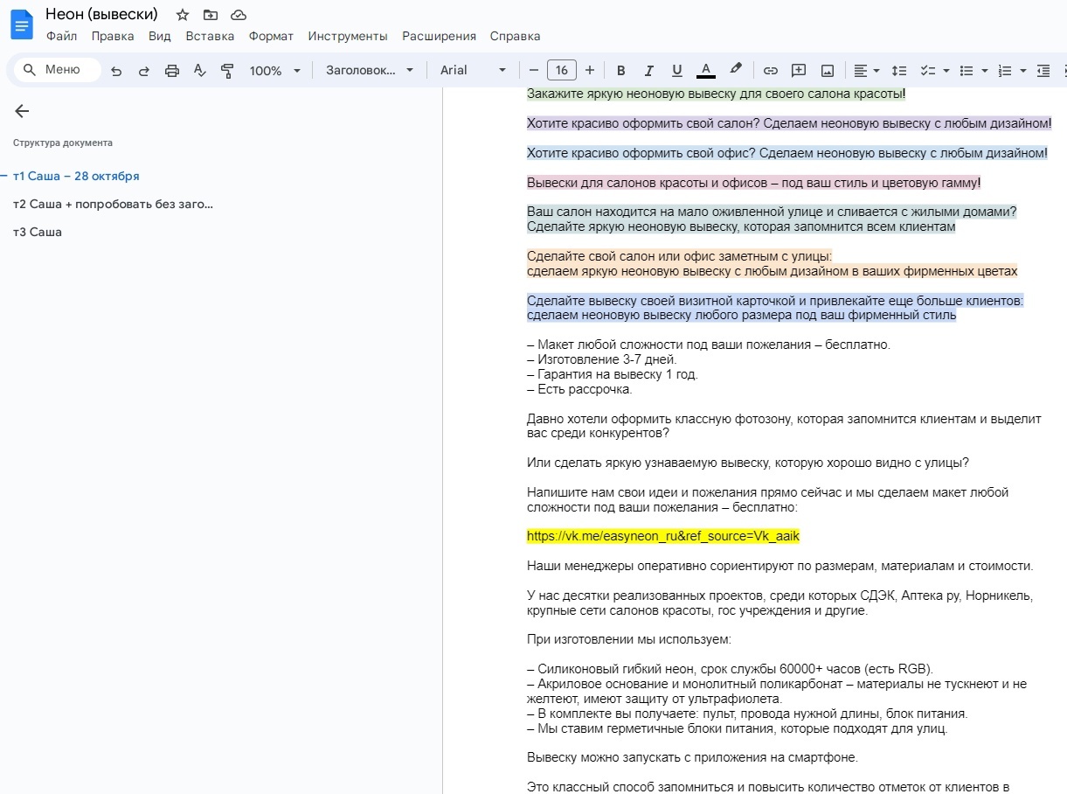Image resolution: width=1067 pixels, height=794 pixels.
Task: Decrease font size with minus button
Action: [534, 71]
